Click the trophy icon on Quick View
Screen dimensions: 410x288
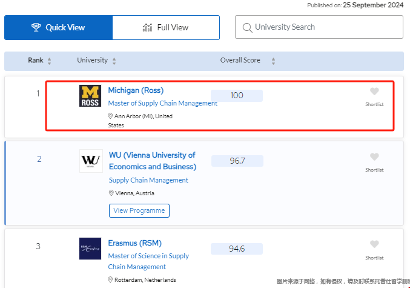(x=36, y=27)
